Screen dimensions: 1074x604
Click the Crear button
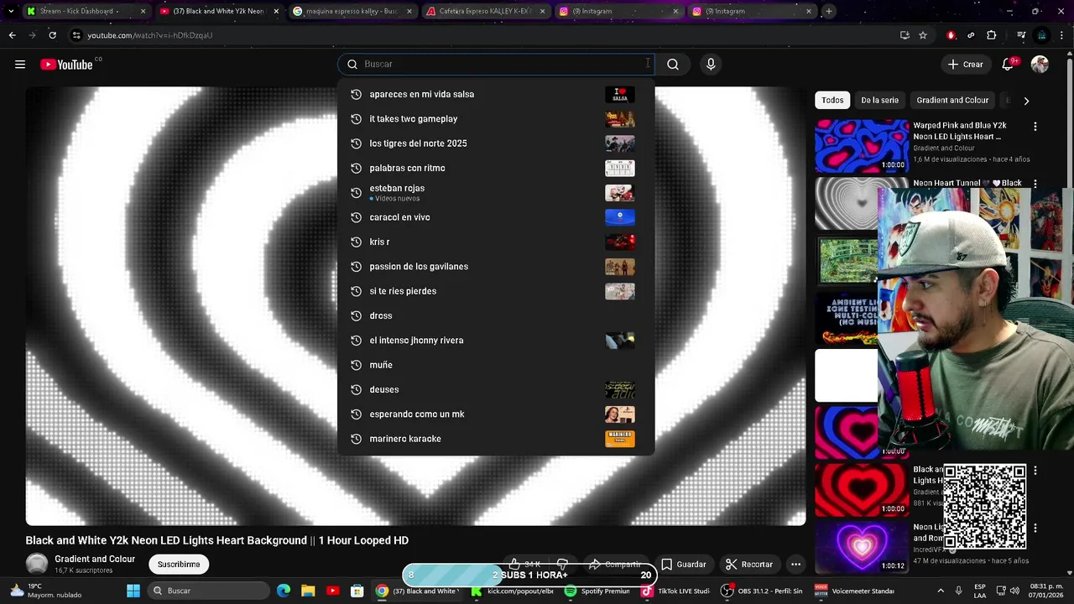(965, 65)
